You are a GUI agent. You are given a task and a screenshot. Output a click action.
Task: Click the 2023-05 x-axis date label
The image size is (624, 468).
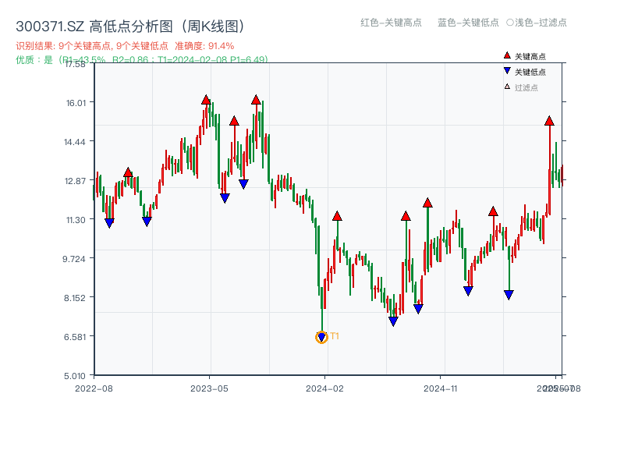click(x=209, y=388)
